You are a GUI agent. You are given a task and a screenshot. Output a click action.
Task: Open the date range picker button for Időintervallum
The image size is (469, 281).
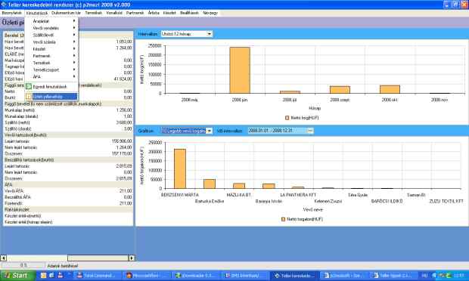[310, 131]
